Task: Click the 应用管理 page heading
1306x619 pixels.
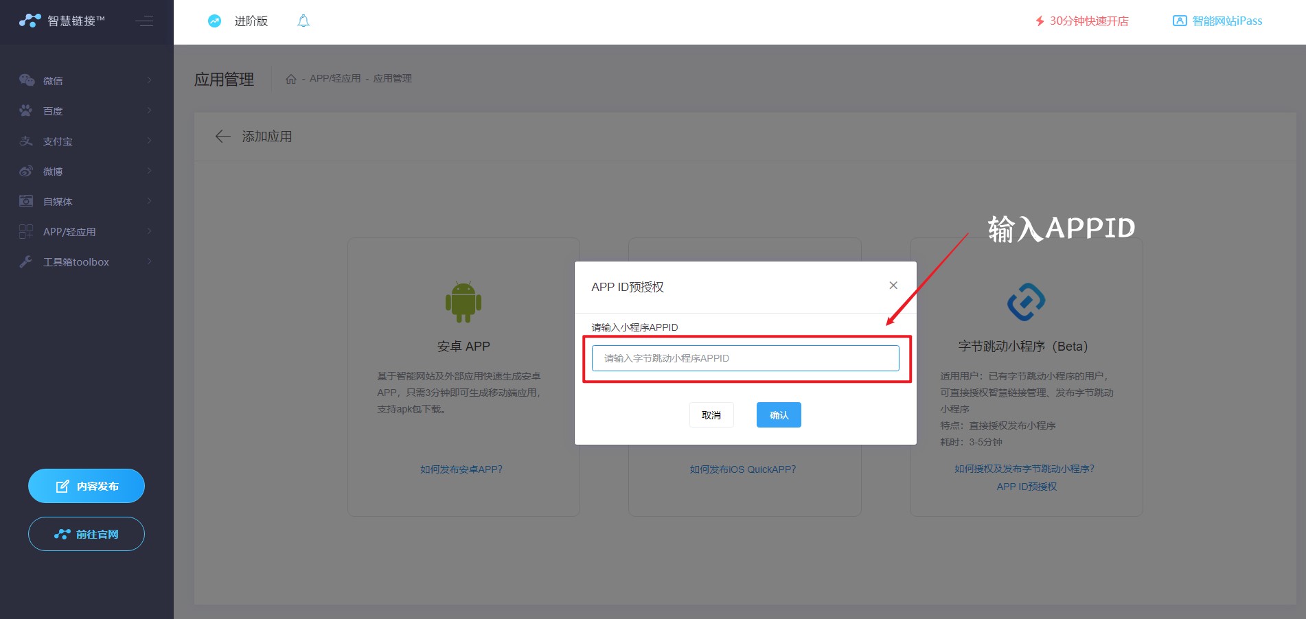Action: [224, 80]
